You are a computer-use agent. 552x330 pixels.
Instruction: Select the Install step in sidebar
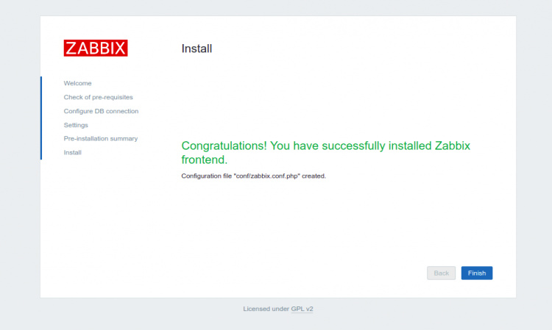click(x=73, y=153)
